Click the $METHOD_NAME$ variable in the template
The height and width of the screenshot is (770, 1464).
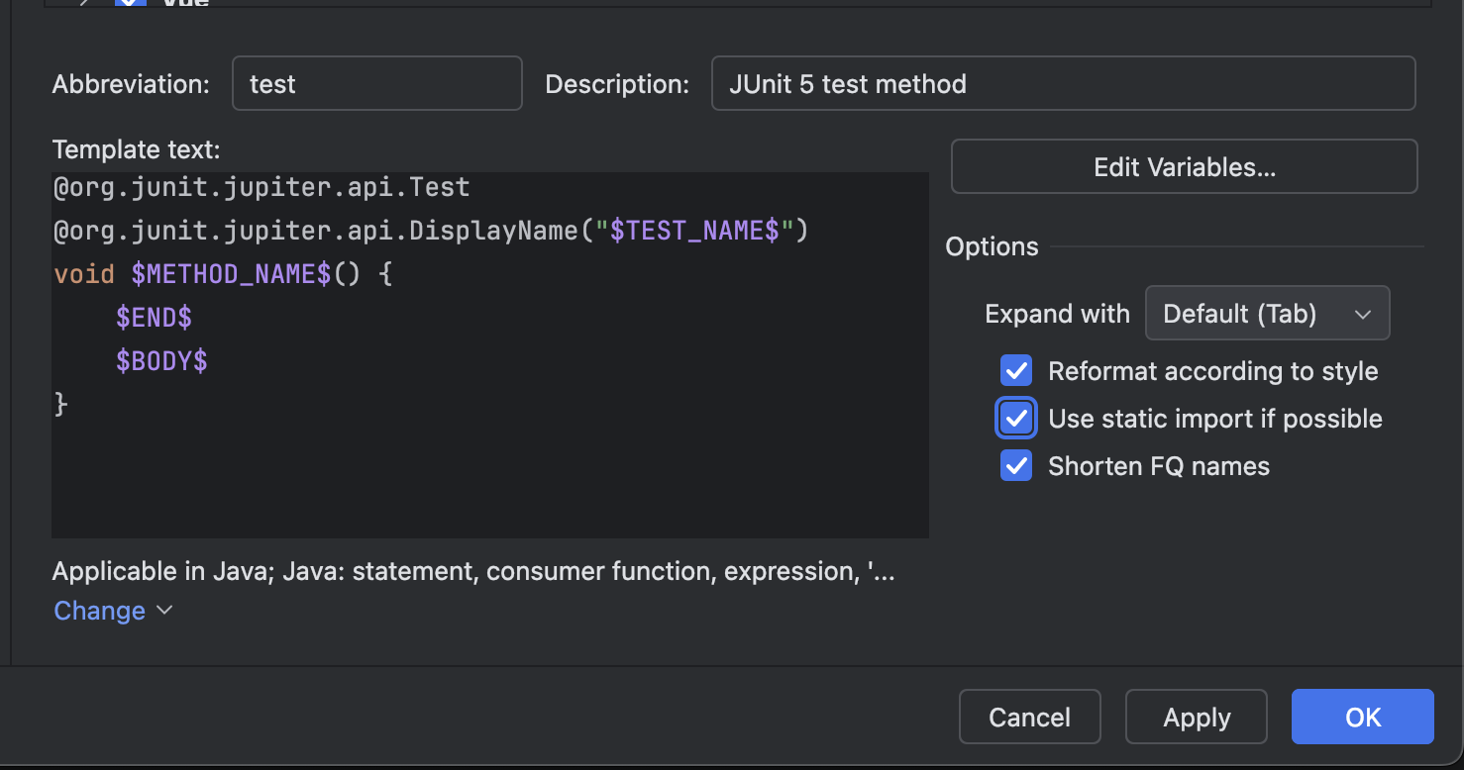(231, 274)
